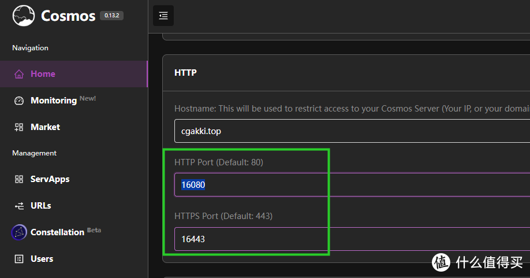Click the four-squares icon beside ServApps

pyautogui.click(x=19, y=179)
